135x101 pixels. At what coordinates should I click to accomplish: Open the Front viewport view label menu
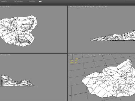75,7
